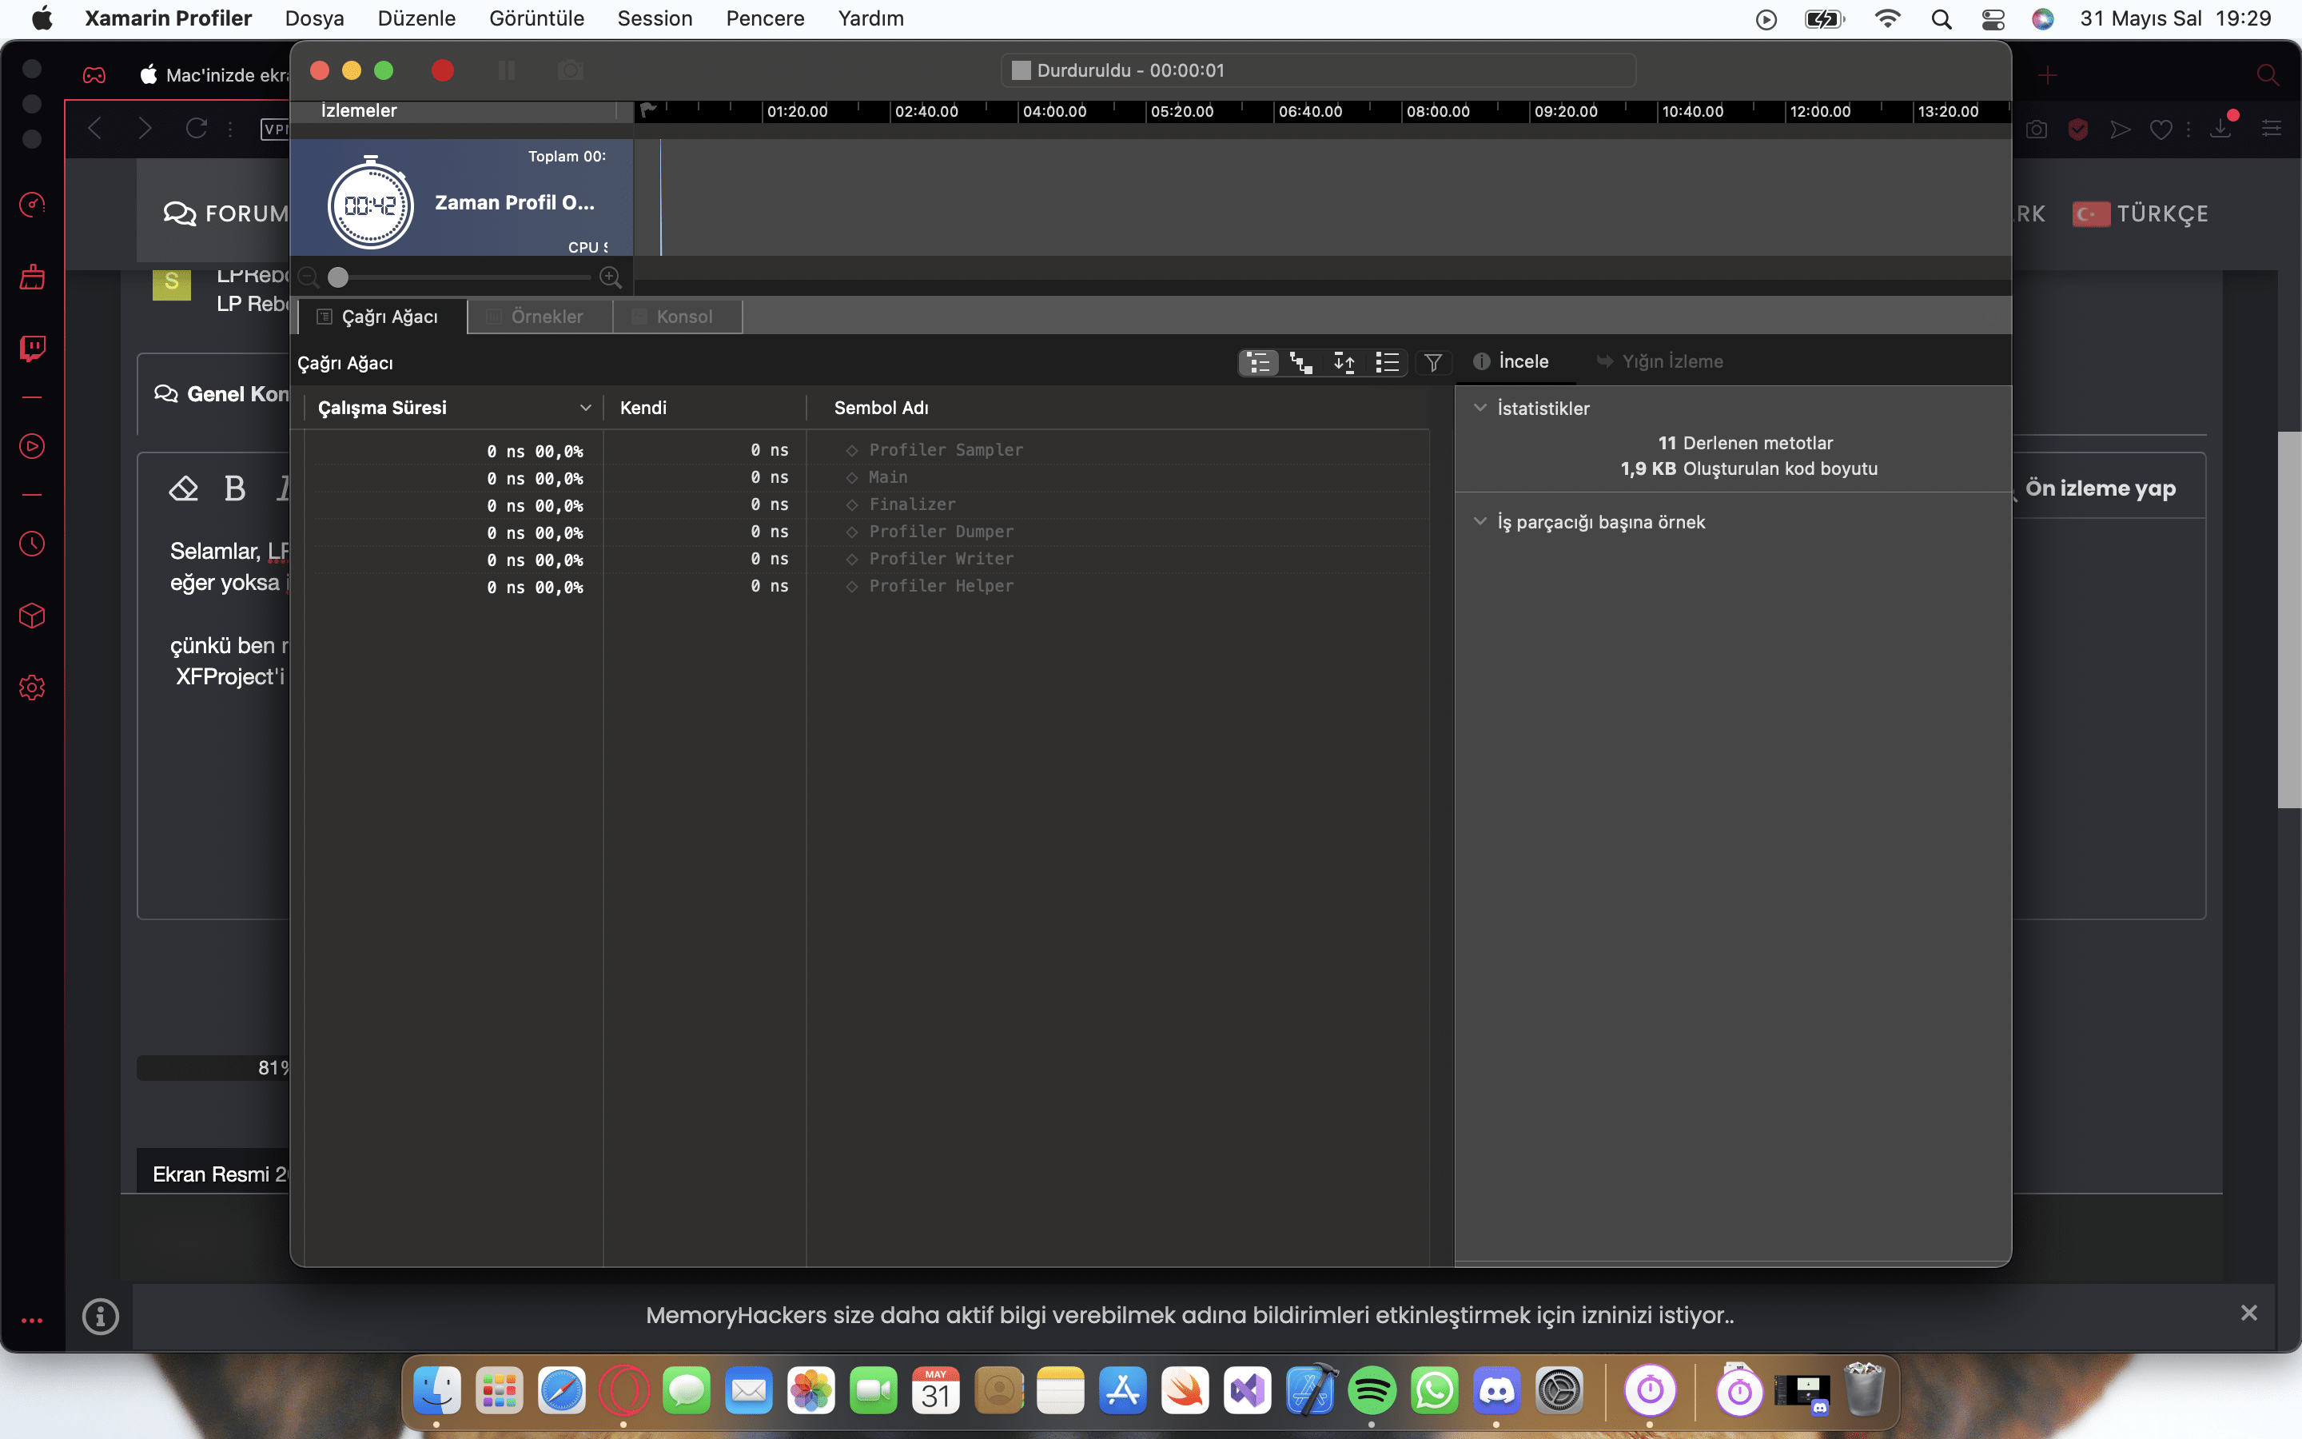Open the İncele inspector tab

[x=1511, y=361]
